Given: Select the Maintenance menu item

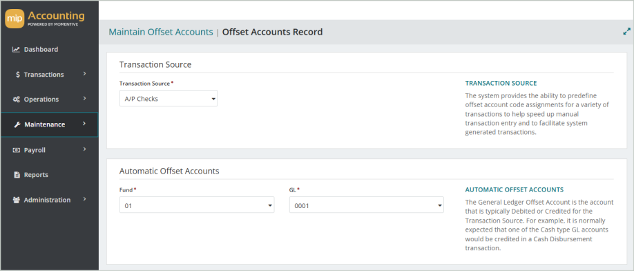Looking at the screenshot, I should (x=49, y=124).
